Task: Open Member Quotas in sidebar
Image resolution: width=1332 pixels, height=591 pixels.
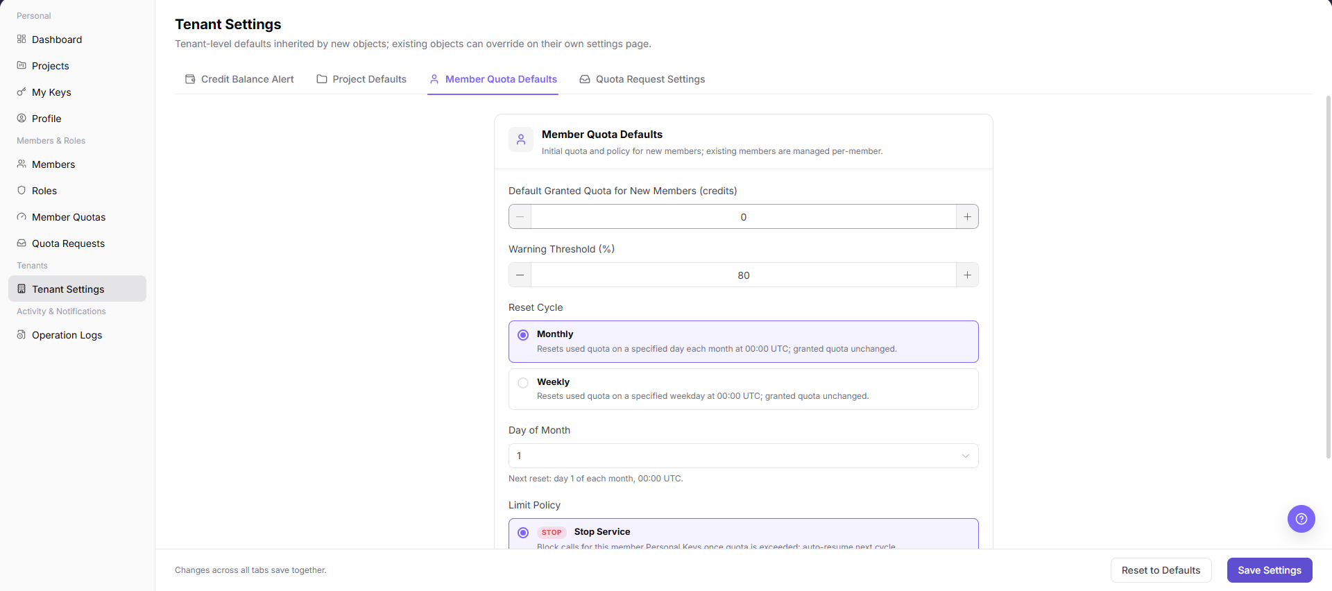Action: (x=77, y=217)
